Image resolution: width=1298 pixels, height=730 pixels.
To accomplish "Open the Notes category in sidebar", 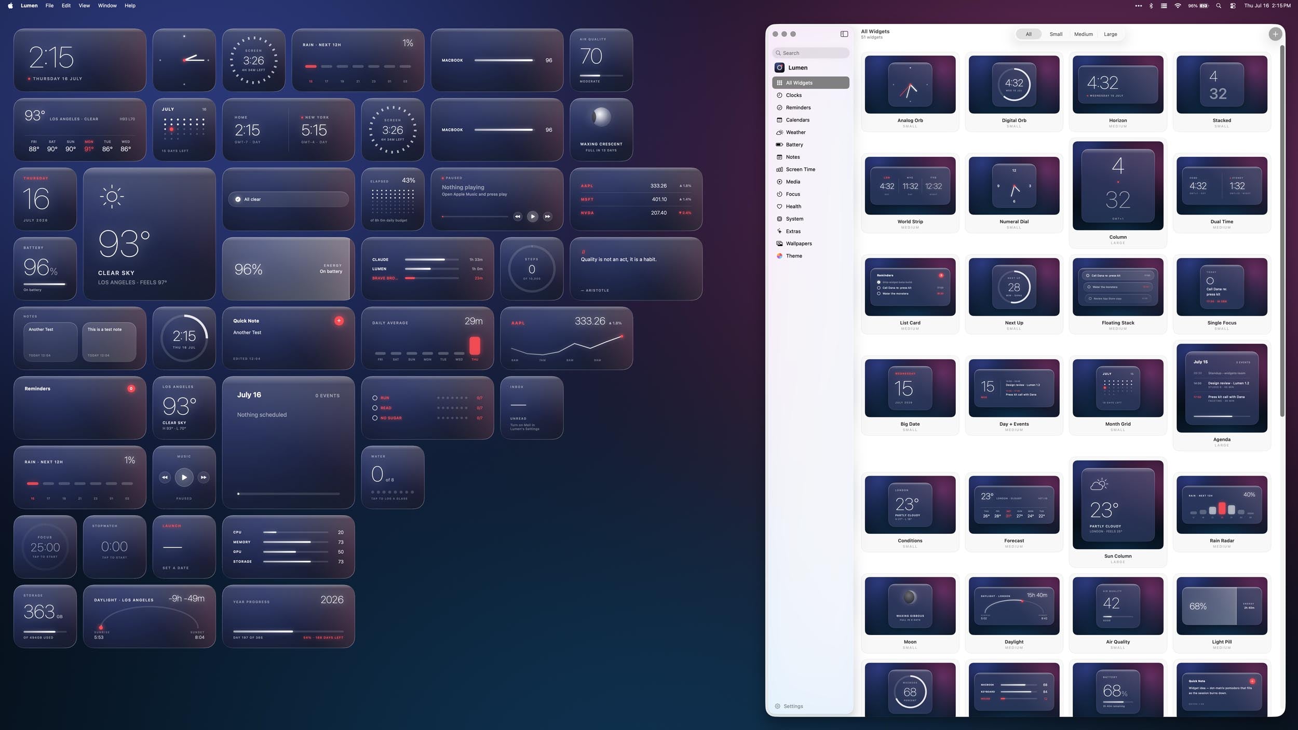I will pyautogui.click(x=810, y=157).
